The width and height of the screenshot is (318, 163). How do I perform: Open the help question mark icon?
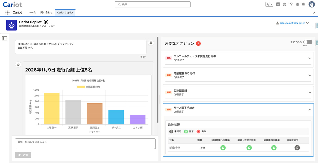[291, 4]
